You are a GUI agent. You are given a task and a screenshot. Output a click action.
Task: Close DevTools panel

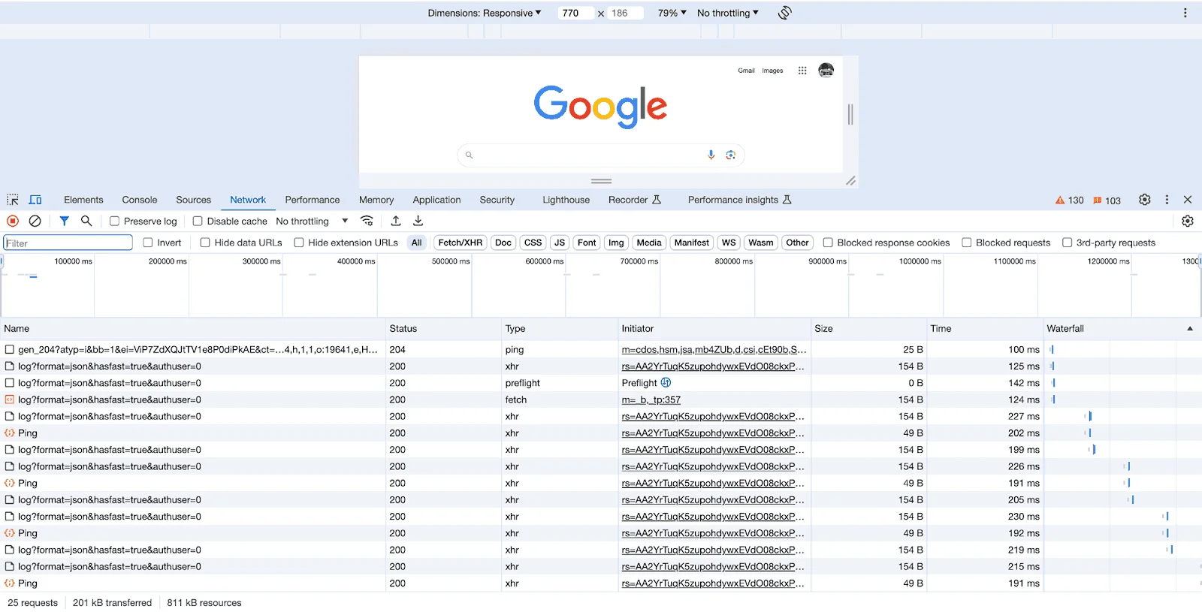(x=1188, y=200)
